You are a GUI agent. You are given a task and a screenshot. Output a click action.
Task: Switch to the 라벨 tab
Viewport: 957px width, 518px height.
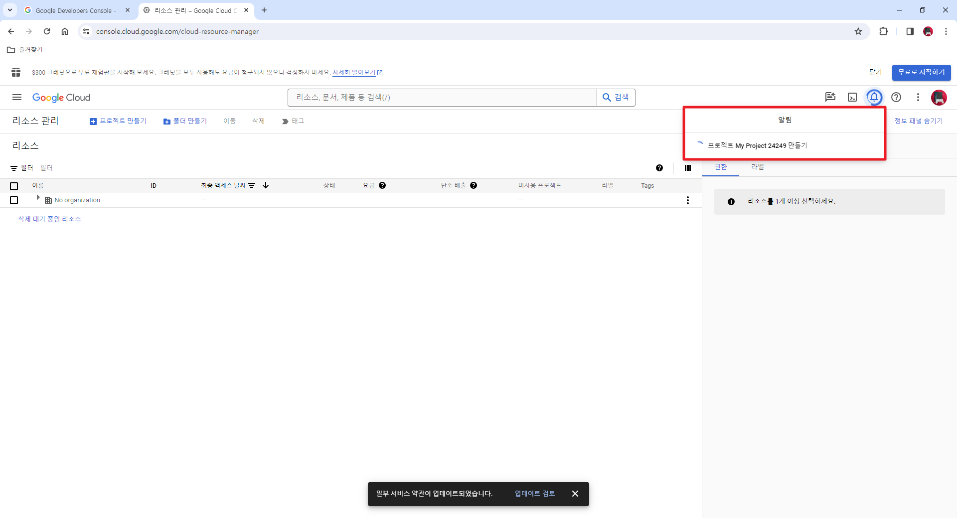tap(757, 167)
